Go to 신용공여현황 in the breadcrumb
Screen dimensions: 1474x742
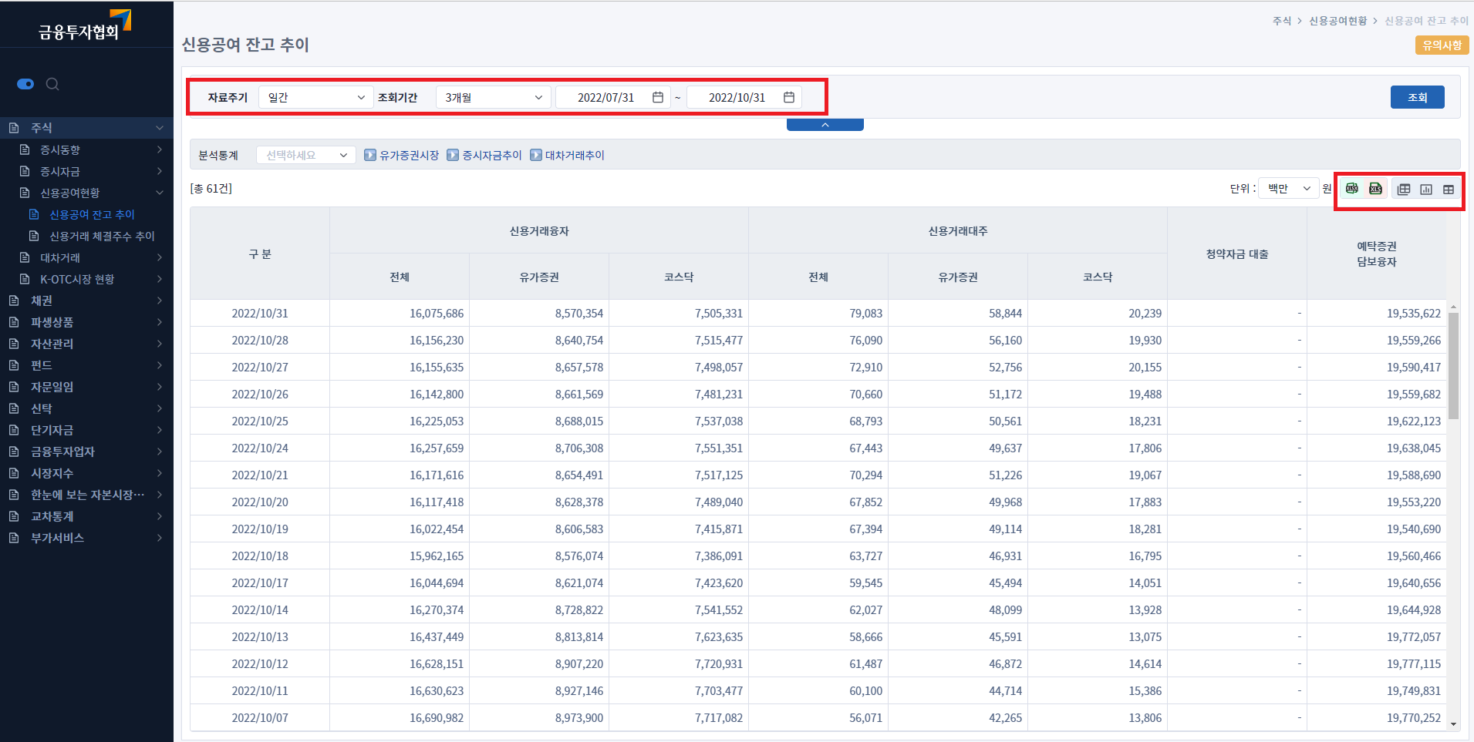click(x=1337, y=21)
